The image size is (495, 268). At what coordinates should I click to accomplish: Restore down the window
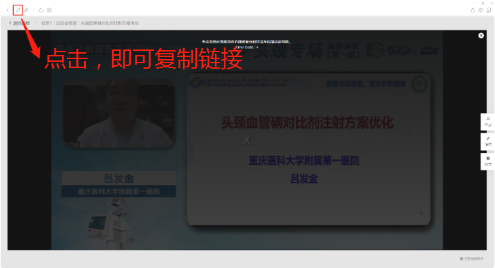(483, 3)
